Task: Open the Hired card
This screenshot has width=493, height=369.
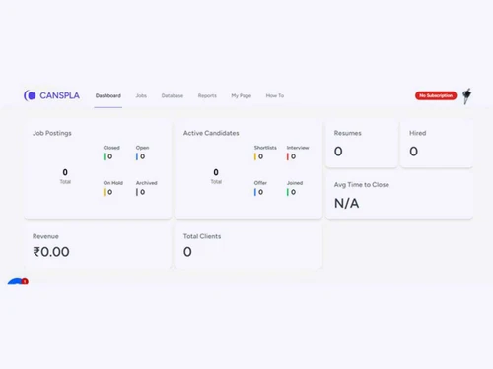Action: [437, 145]
